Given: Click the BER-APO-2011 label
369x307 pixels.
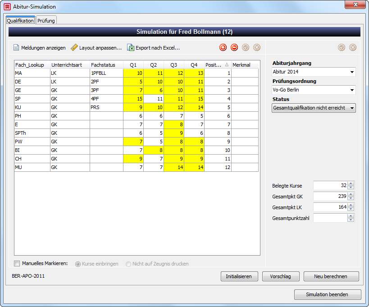Looking at the screenshot, I should click(x=28, y=276).
